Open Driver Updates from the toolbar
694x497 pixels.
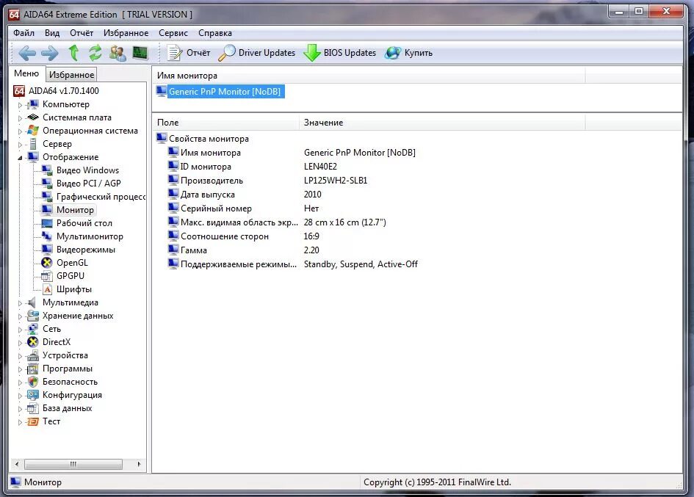[x=257, y=53]
